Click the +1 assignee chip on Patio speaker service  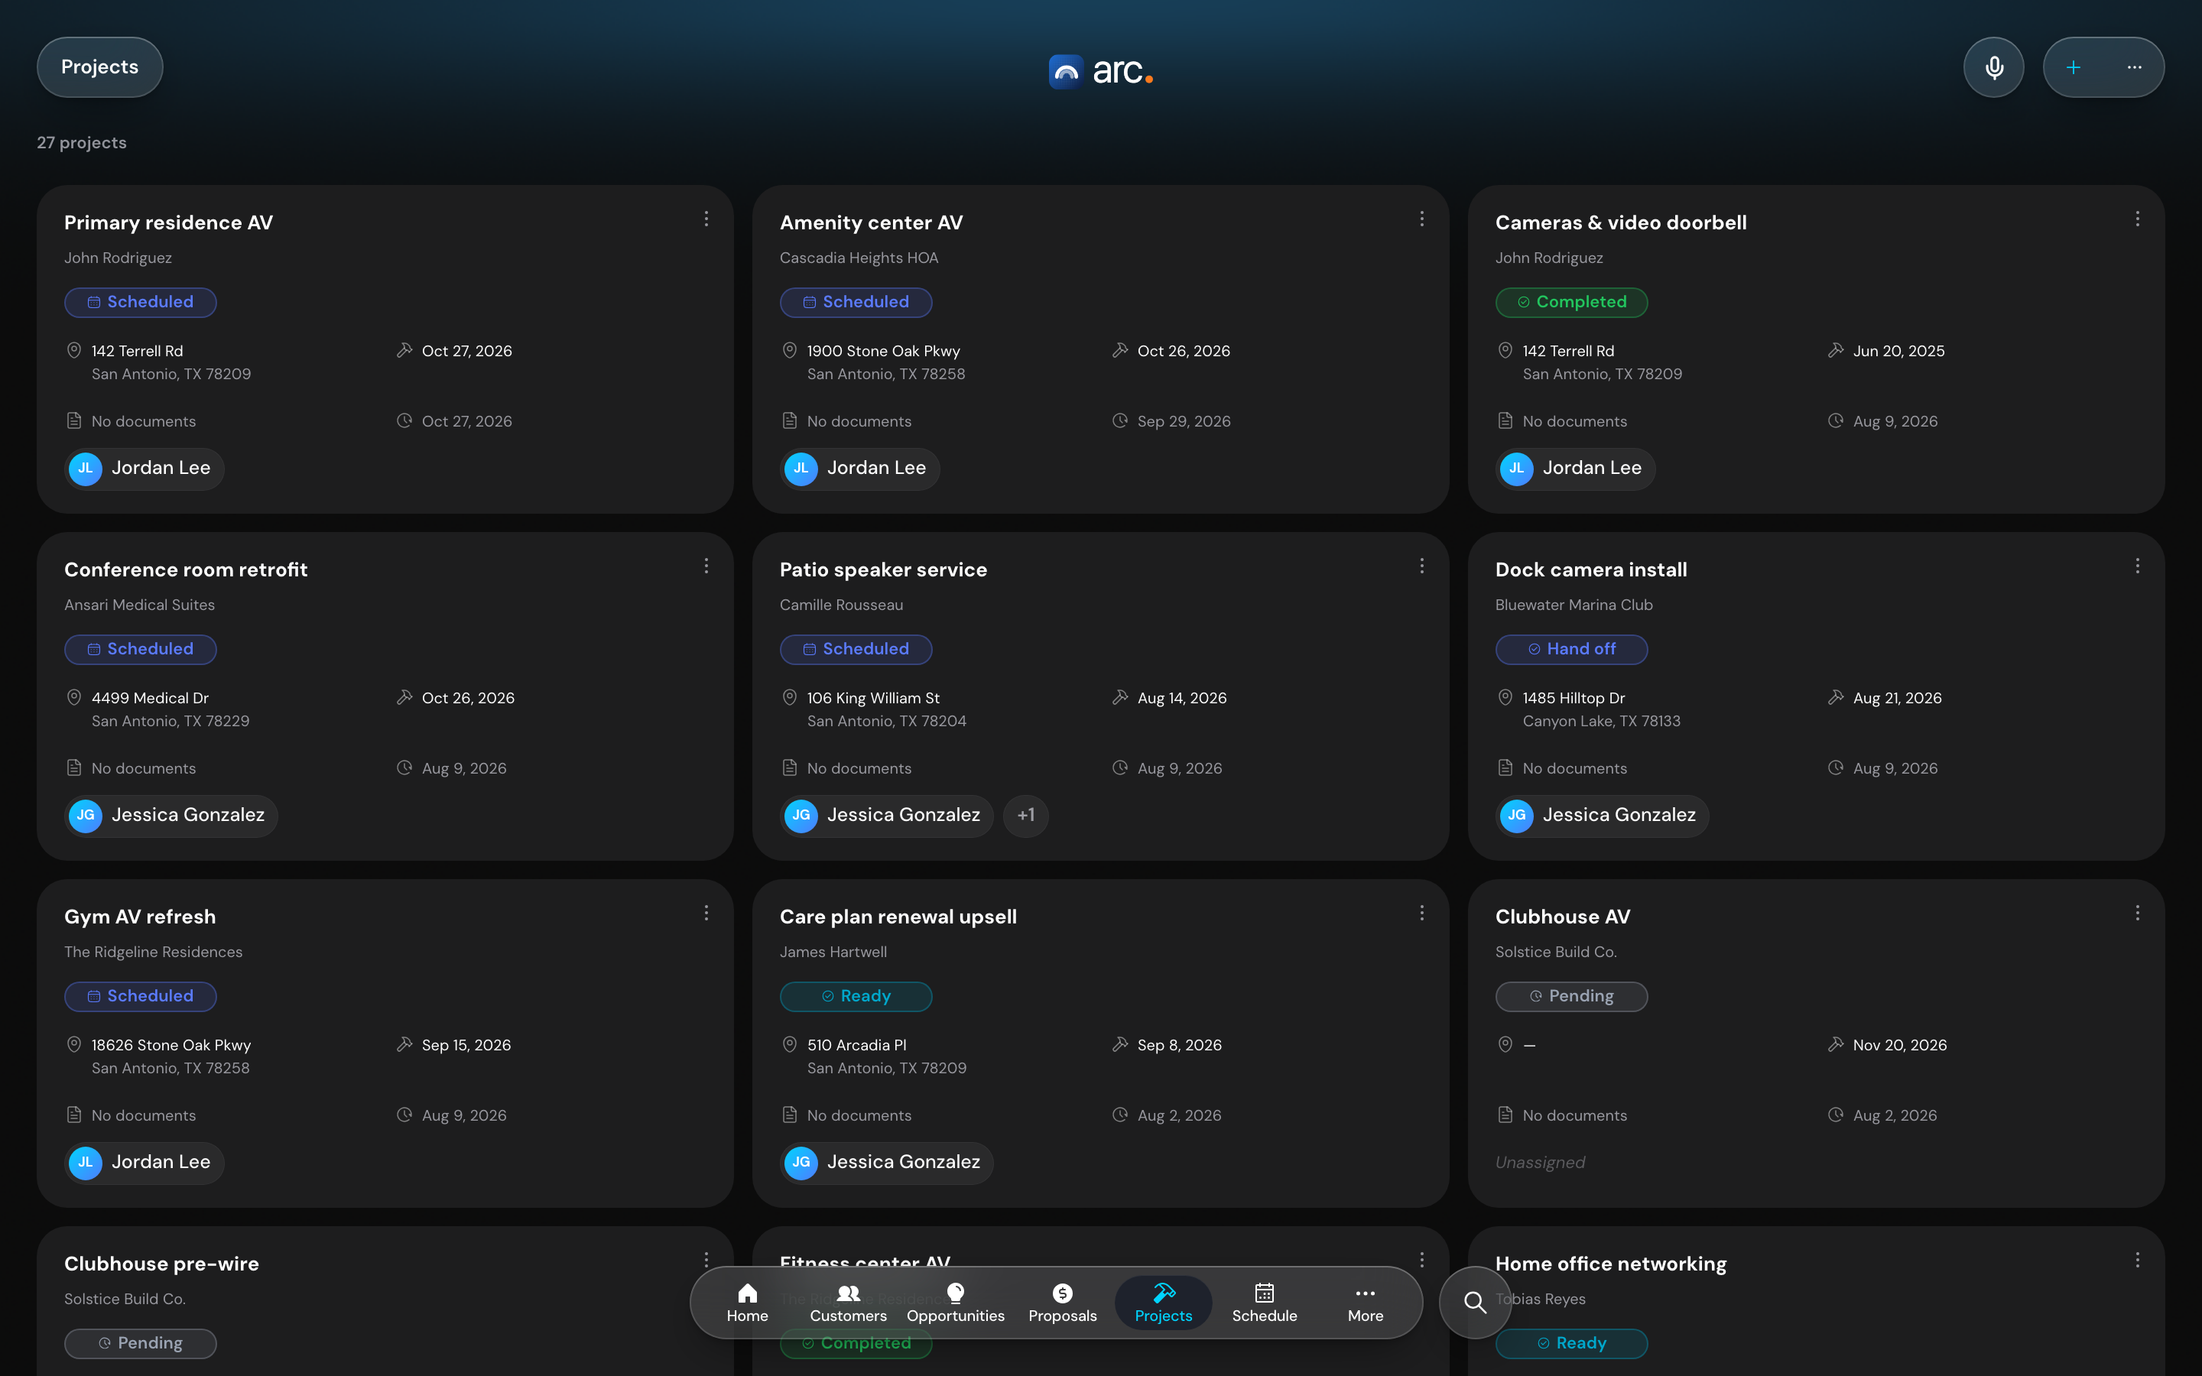pyautogui.click(x=1025, y=816)
